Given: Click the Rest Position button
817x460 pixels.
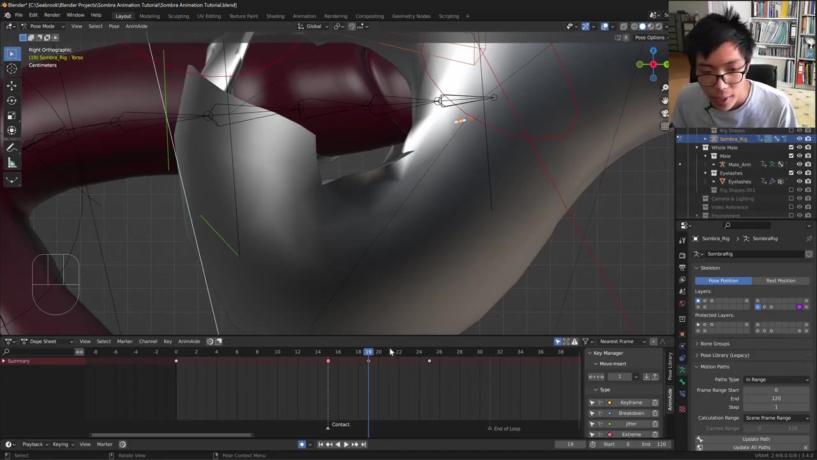Looking at the screenshot, I should click(781, 280).
